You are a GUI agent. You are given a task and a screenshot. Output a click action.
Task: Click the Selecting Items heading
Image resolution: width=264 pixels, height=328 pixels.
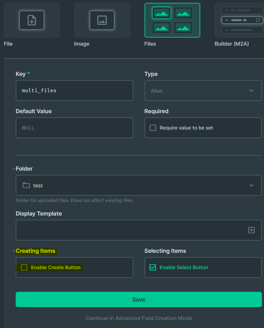pos(165,251)
